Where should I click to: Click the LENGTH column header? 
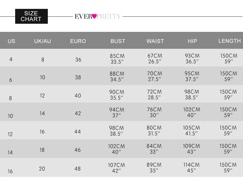tap(229, 41)
